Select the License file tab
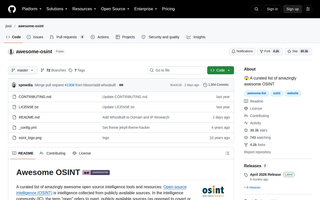Image resolution: width=320 pixels, height=200 pixels. coord(82,153)
